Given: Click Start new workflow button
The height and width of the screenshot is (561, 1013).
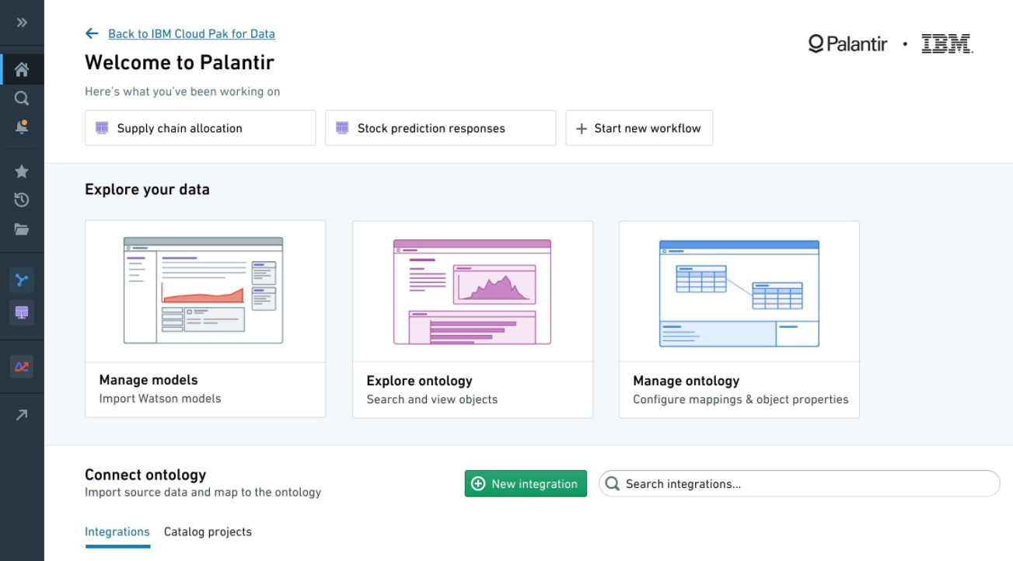Looking at the screenshot, I should 639,128.
